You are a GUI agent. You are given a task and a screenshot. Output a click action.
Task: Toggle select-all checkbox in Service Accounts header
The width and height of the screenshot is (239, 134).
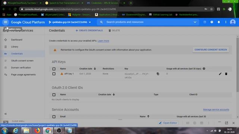pos(54,117)
